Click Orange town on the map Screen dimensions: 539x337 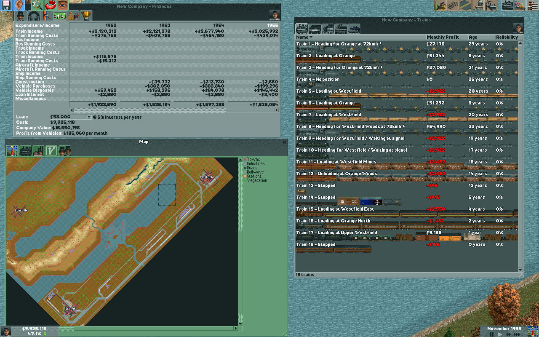click(70, 309)
